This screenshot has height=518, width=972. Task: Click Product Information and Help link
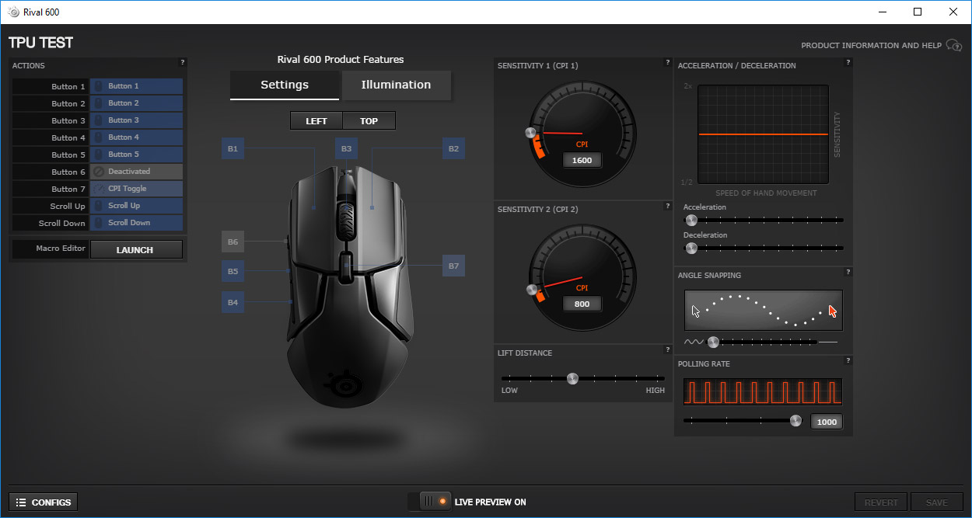[871, 46]
